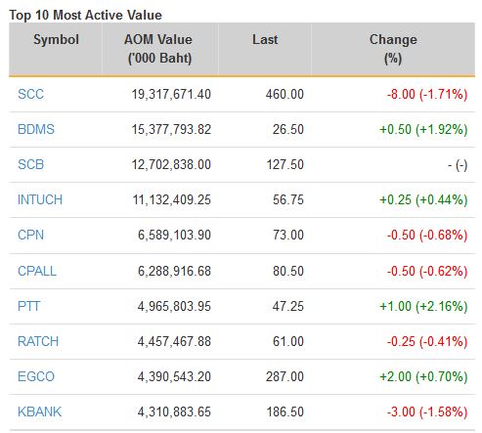The width and height of the screenshot is (482, 433).
Task: Click BDMS change value +0.50 (+1.92%)
Action: (x=423, y=129)
